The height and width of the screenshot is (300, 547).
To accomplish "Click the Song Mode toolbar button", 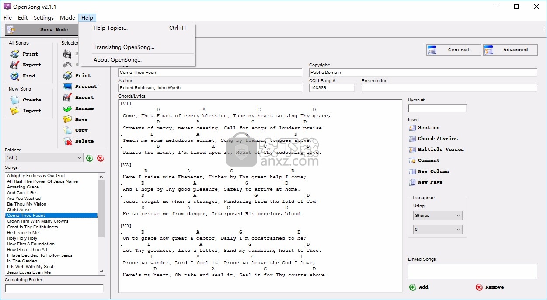I will click(x=42, y=30).
